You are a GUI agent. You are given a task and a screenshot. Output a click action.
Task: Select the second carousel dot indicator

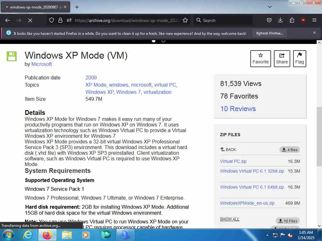click(x=163, y=41)
